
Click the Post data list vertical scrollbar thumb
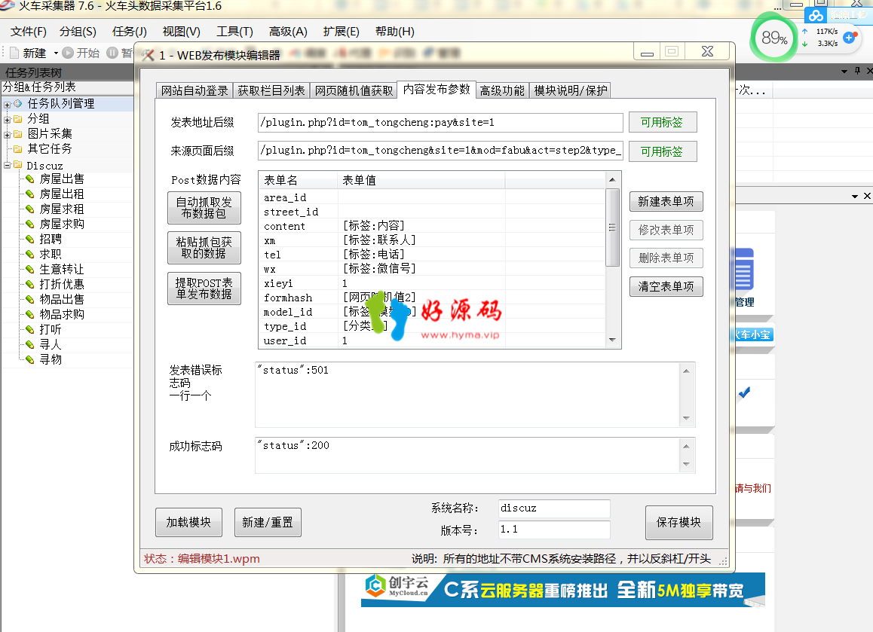(x=612, y=227)
